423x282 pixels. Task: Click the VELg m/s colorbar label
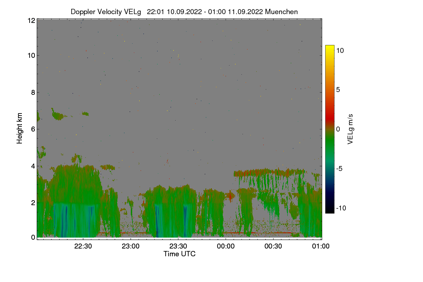tap(350, 129)
